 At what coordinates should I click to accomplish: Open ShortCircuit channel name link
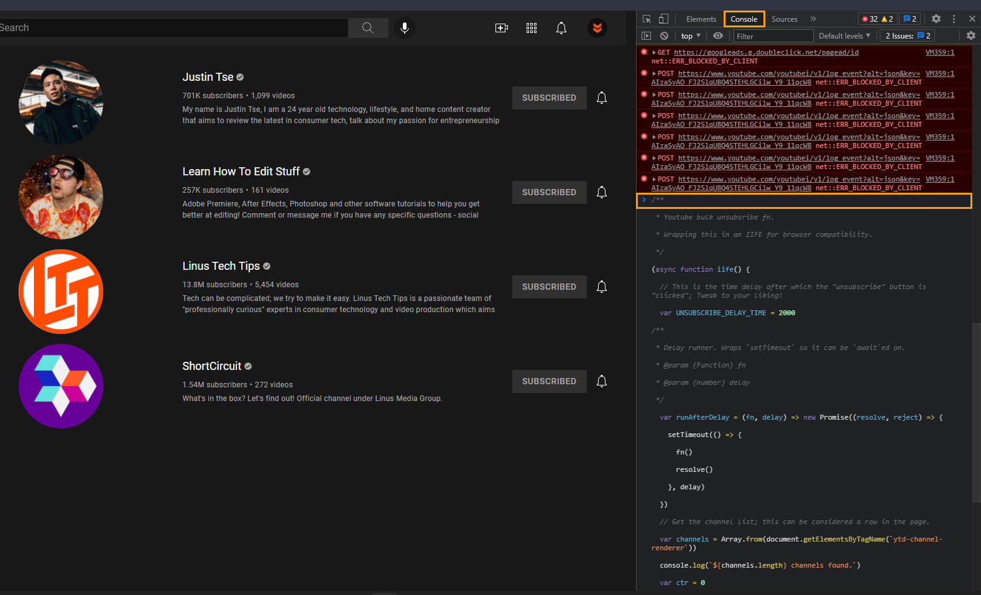(x=211, y=366)
